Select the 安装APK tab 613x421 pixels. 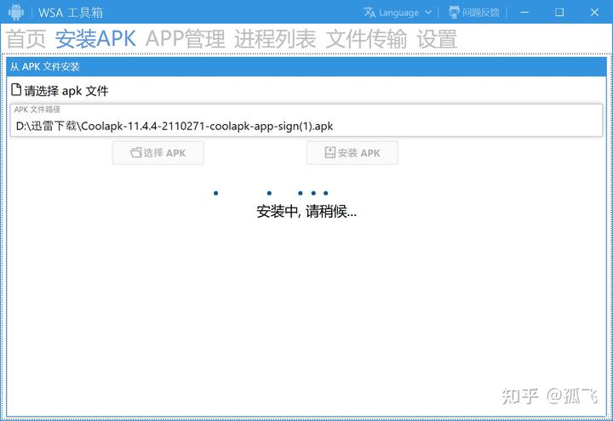pyautogui.click(x=95, y=39)
